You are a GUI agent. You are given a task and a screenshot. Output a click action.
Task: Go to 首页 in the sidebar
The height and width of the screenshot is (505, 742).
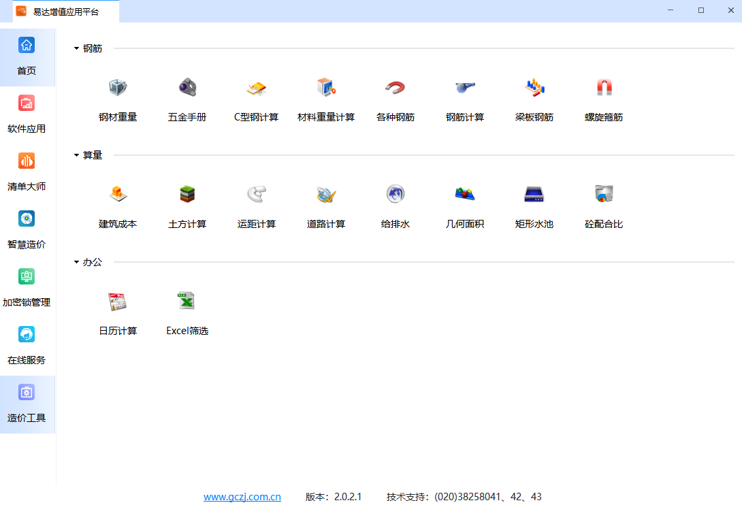[x=27, y=57]
